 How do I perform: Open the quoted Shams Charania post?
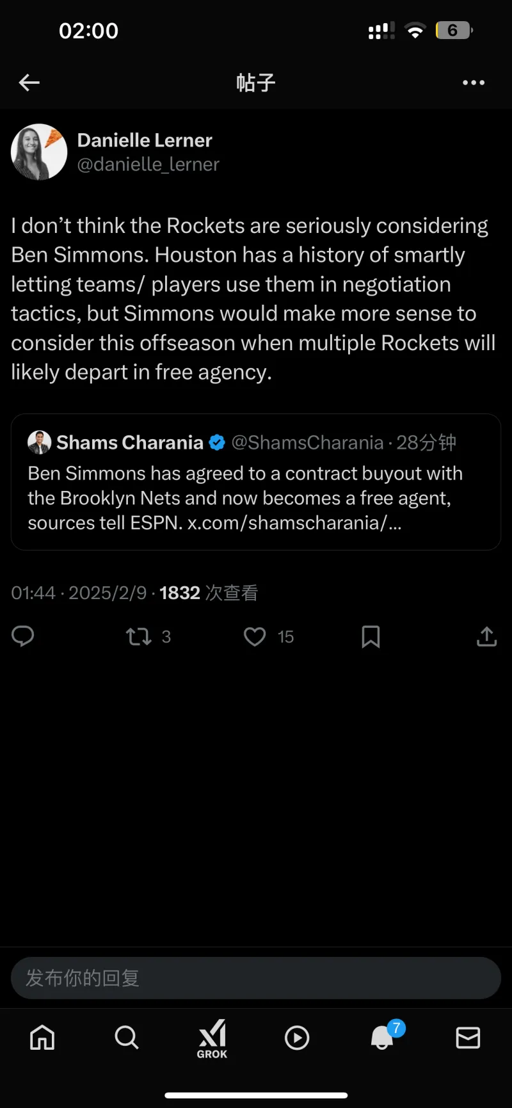coord(256,498)
